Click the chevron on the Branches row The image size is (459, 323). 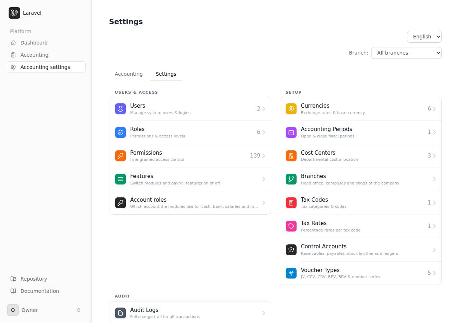(x=434, y=179)
